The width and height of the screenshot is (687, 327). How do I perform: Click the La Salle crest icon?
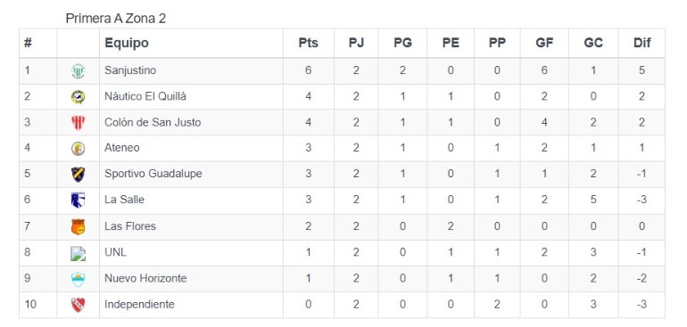coord(78,200)
